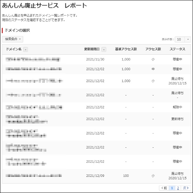Click the 解除中 status
The width and height of the screenshot is (193, 193).
(177, 107)
